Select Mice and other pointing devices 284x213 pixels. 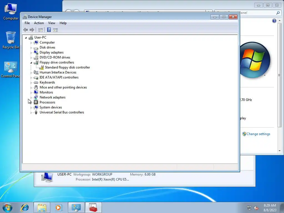point(63,87)
